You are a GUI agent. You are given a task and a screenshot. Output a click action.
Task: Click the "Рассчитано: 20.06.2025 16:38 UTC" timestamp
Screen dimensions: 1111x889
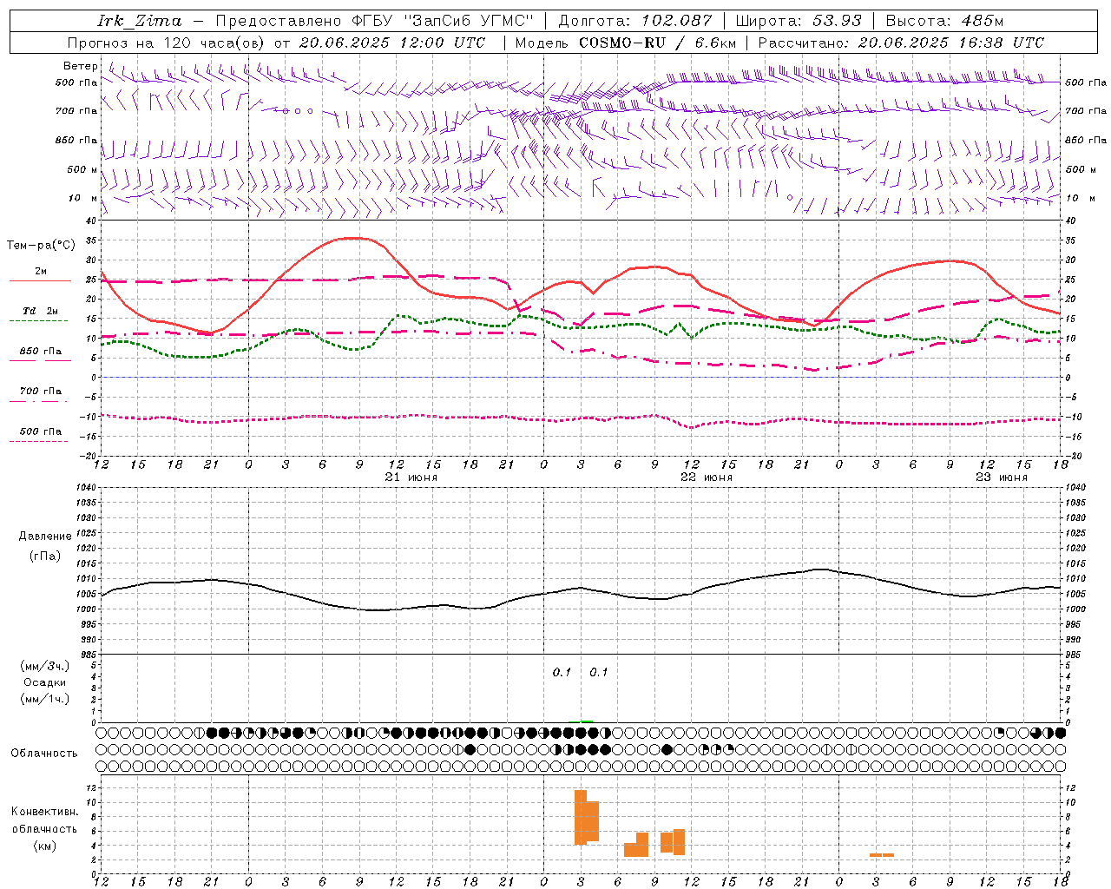pos(901,43)
